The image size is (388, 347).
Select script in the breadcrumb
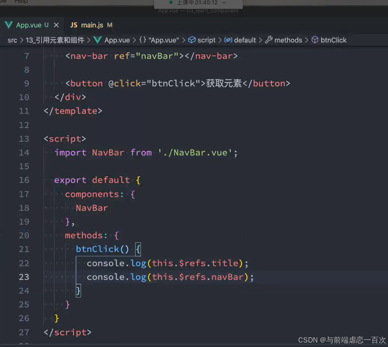pyautogui.click(x=206, y=40)
